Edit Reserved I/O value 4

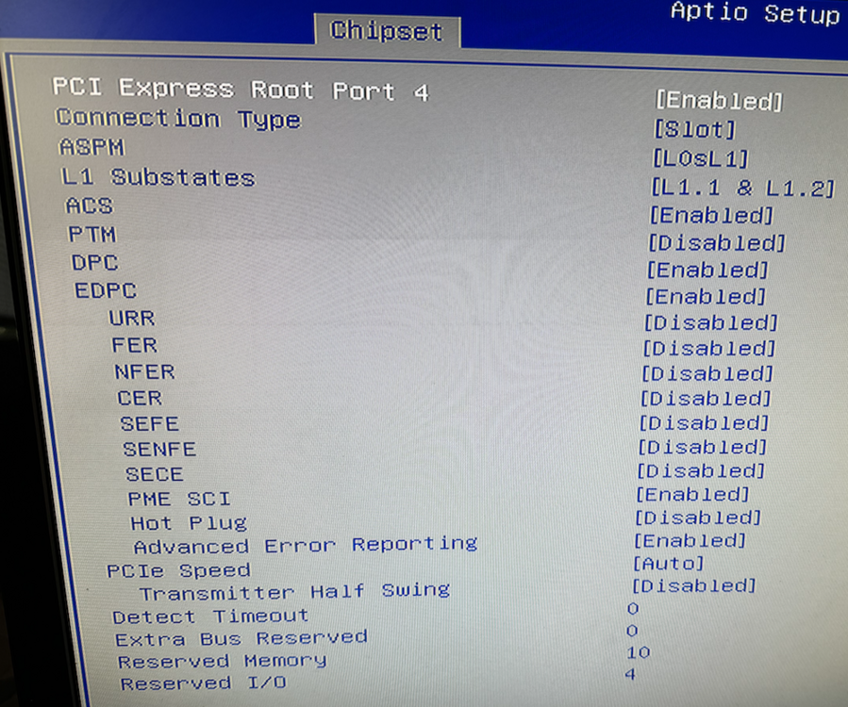(x=629, y=674)
